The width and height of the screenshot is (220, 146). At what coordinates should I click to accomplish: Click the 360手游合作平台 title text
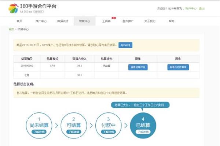[38, 6]
